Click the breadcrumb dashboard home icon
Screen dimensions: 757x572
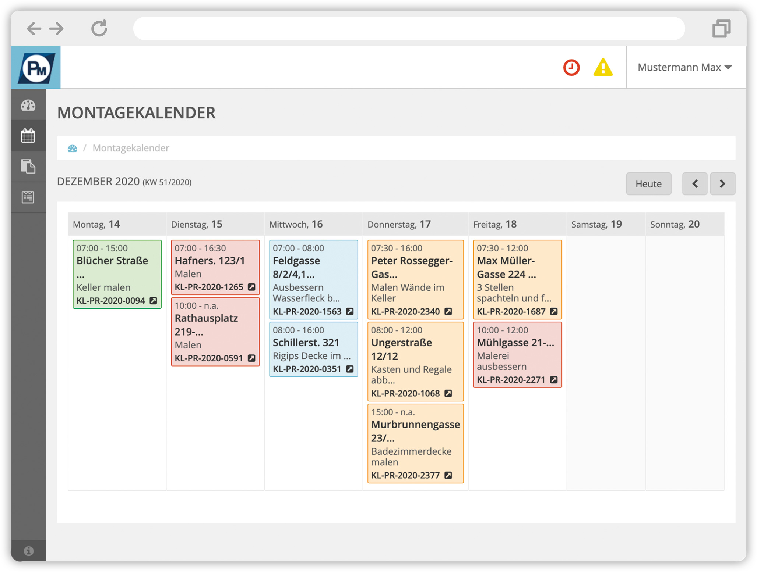click(x=73, y=148)
